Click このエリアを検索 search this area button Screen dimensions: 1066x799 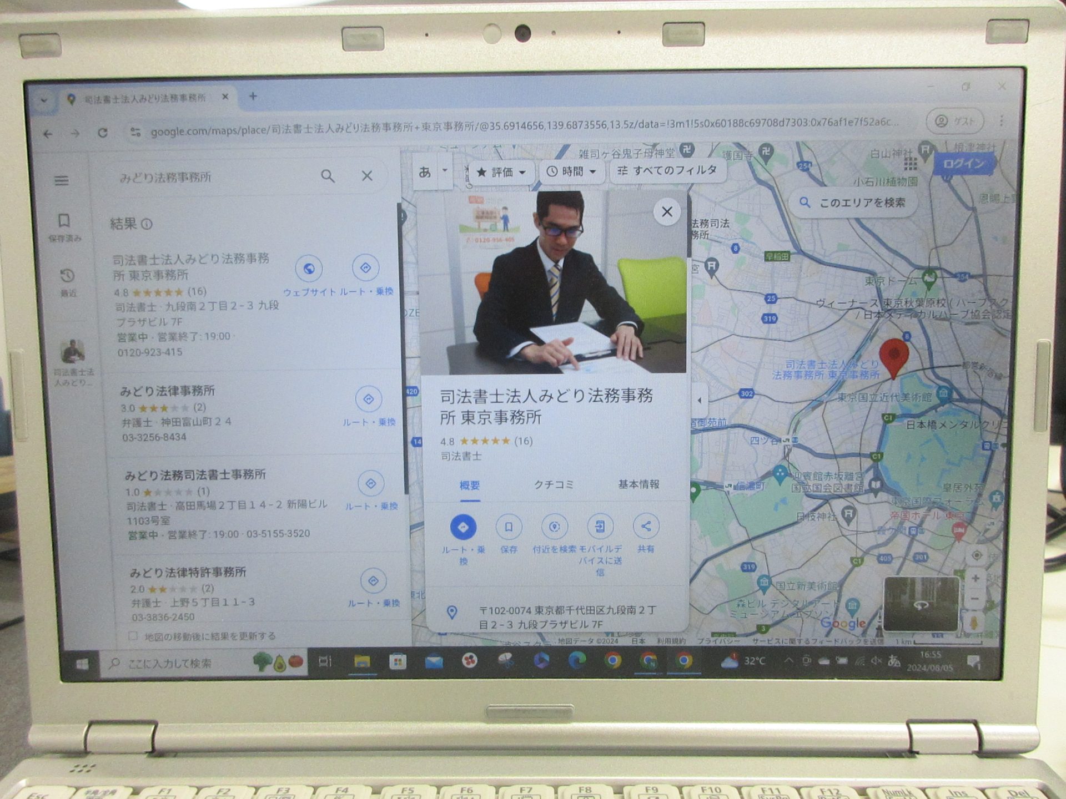click(852, 203)
